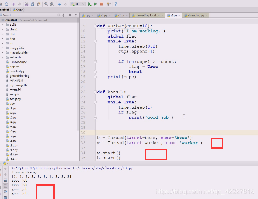Collapse boss function with fold marker
This screenshot has height=199, width=258.
(x=95, y=92)
